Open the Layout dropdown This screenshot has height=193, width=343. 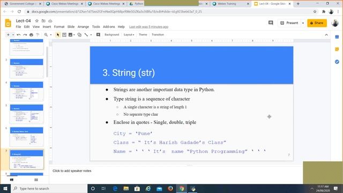pos(129,35)
